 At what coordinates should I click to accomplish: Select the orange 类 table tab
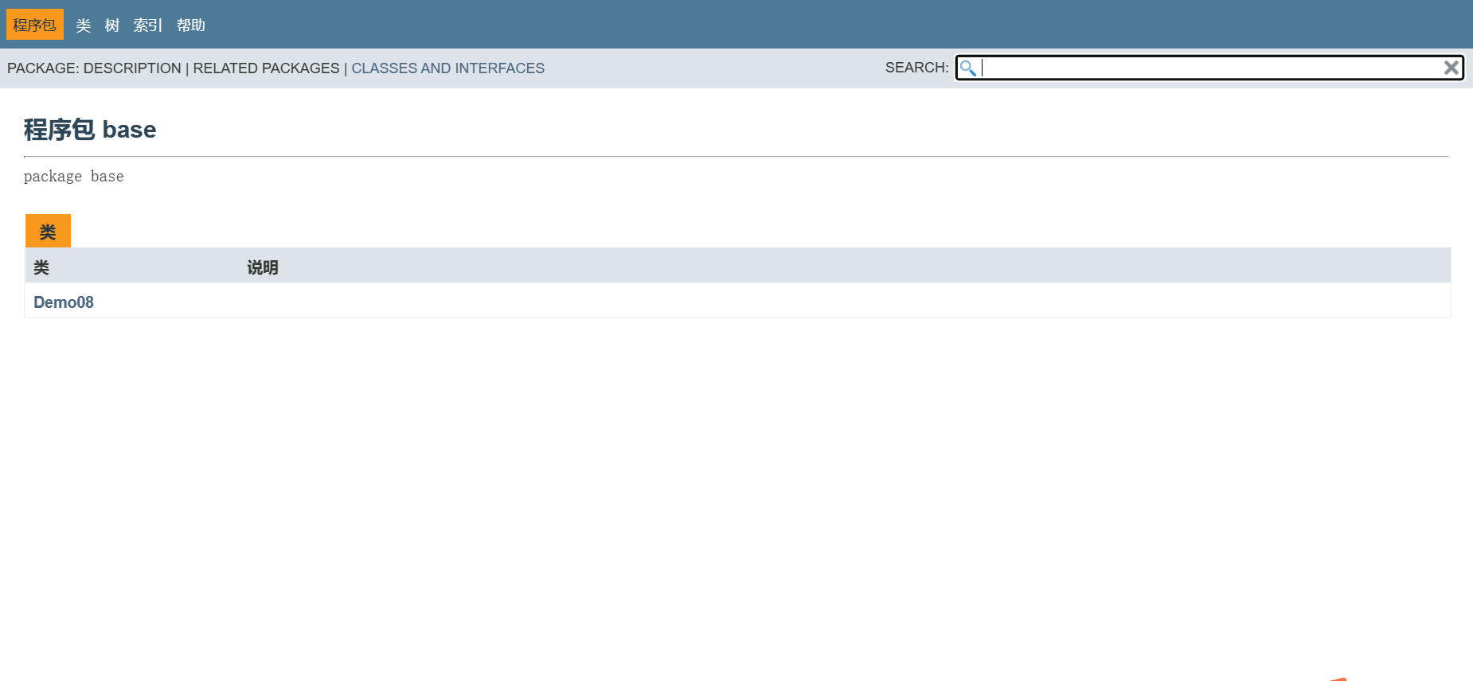click(x=48, y=231)
